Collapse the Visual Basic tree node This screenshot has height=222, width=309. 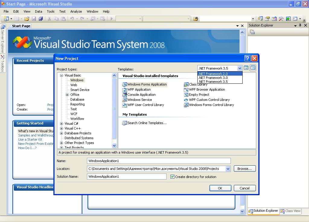pyautogui.click(x=62, y=76)
